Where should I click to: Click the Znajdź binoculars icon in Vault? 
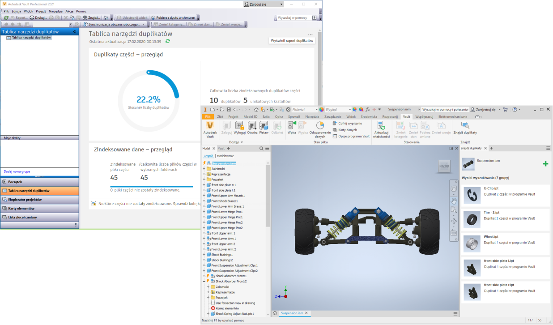pyautogui.click(x=85, y=17)
